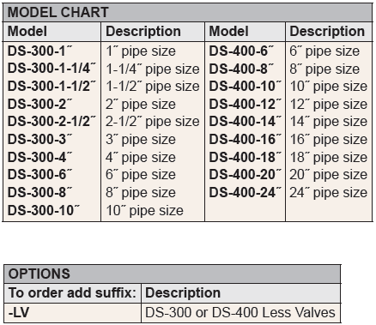Select the DS-400-12″ model entry
Image resolution: width=376 pixels, height=325 pixels.
[x=246, y=104]
